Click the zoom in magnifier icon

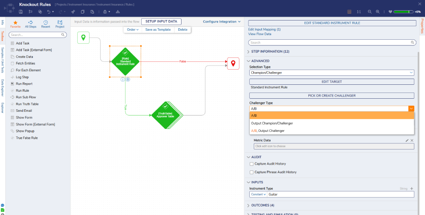click(377, 11)
